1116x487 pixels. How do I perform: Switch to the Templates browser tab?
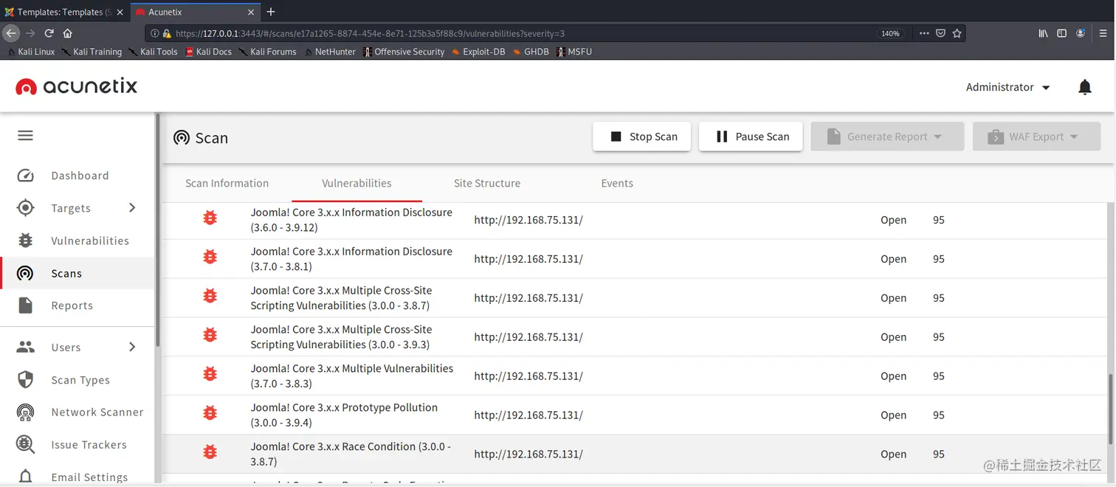(x=63, y=12)
